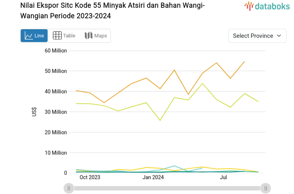Click the yellow-green line's lowest dip
The height and width of the screenshot is (194, 294).
pos(160,120)
